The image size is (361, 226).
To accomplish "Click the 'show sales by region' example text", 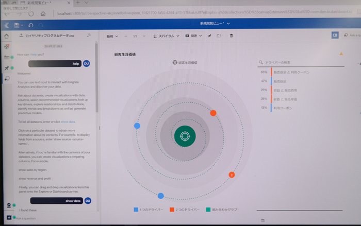I will 32,170.
